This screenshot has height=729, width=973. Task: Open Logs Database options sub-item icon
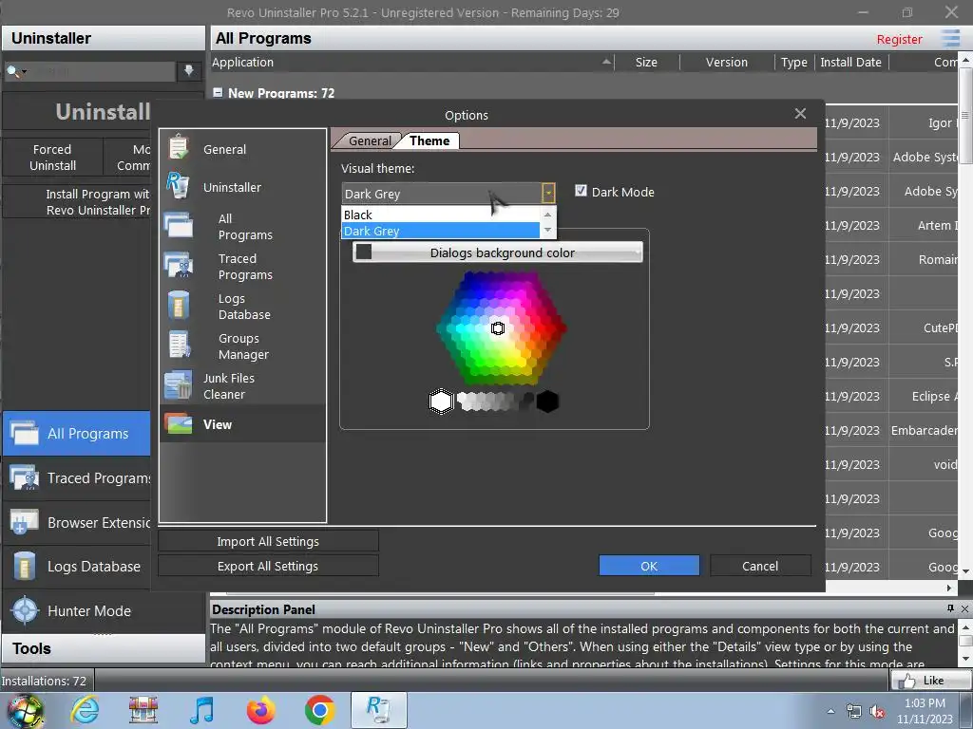(x=179, y=305)
